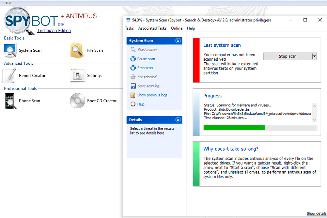Click the progress status scroll down arrow
Image resolution: width=327 pixels, height=218 pixels.
pyautogui.click(x=314, y=120)
